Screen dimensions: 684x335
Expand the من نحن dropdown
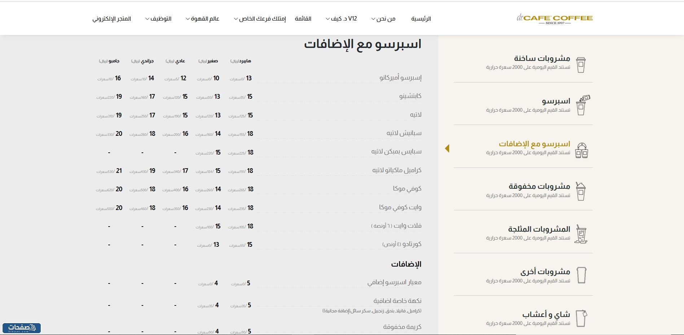[x=384, y=19]
